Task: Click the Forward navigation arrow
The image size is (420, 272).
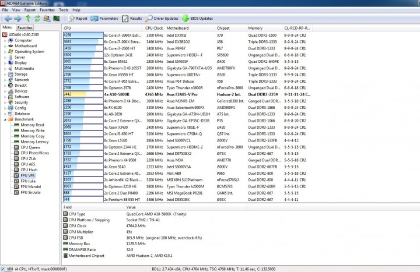Action: coord(17,19)
